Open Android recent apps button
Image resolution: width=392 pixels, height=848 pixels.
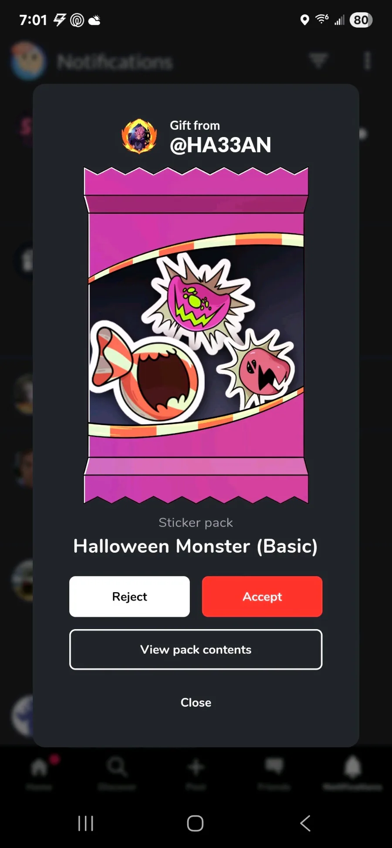(86, 823)
